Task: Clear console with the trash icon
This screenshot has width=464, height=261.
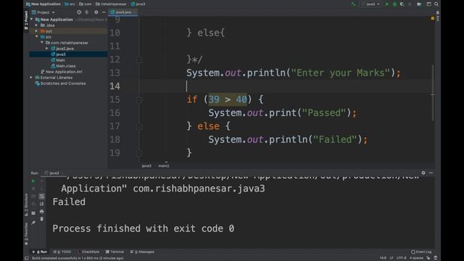Action: coord(42,219)
